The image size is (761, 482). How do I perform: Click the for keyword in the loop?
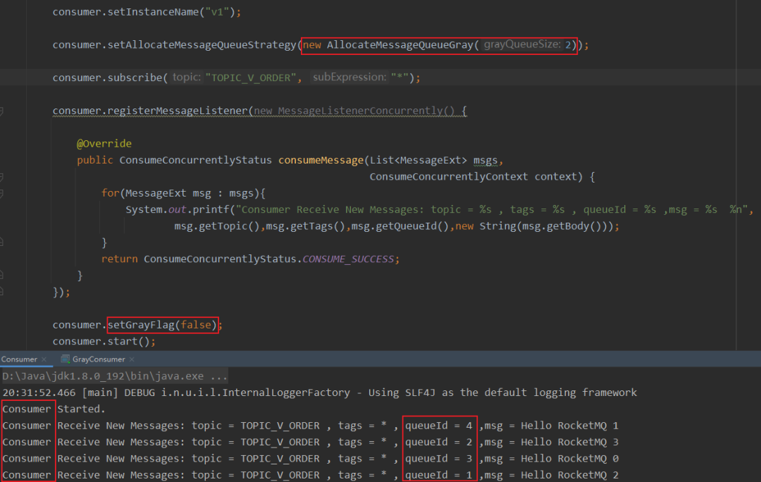tap(110, 193)
